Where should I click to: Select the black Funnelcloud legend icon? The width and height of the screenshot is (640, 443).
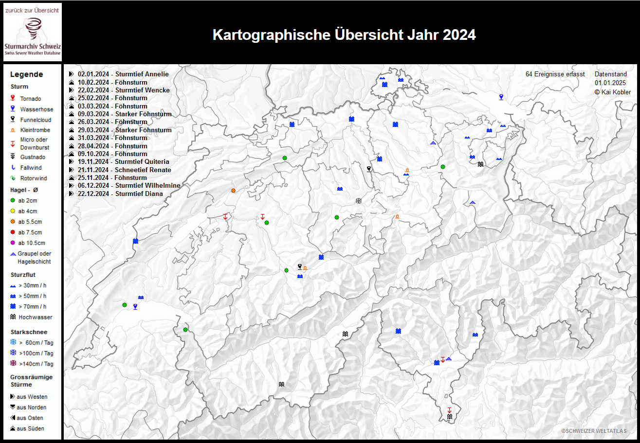point(13,120)
